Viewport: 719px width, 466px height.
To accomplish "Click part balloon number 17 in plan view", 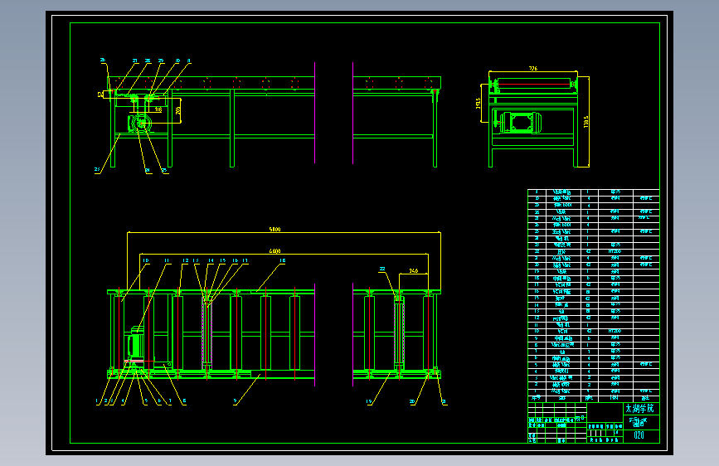I will pos(245,260).
